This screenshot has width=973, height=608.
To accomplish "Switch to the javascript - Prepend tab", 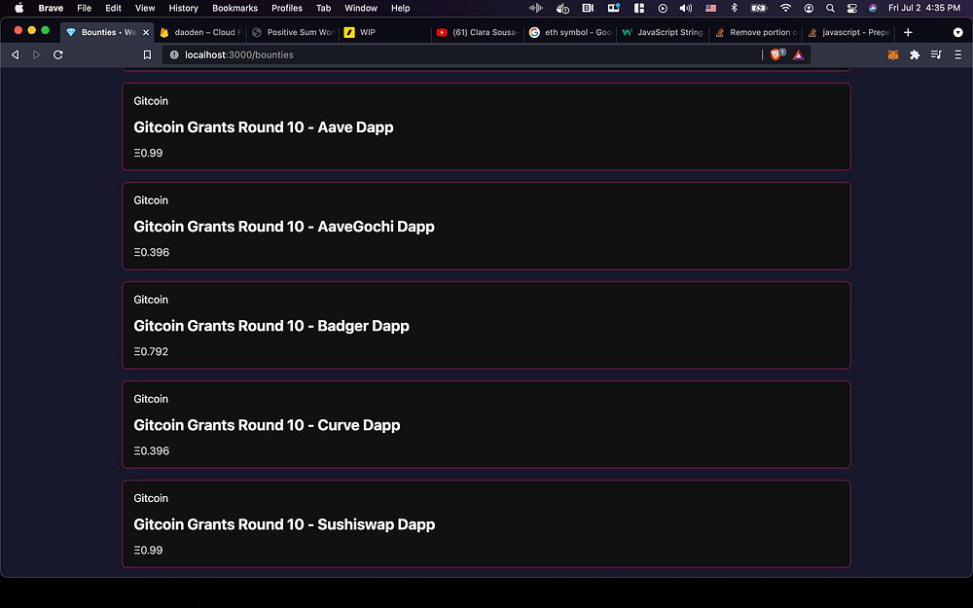I will click(847, 32).
